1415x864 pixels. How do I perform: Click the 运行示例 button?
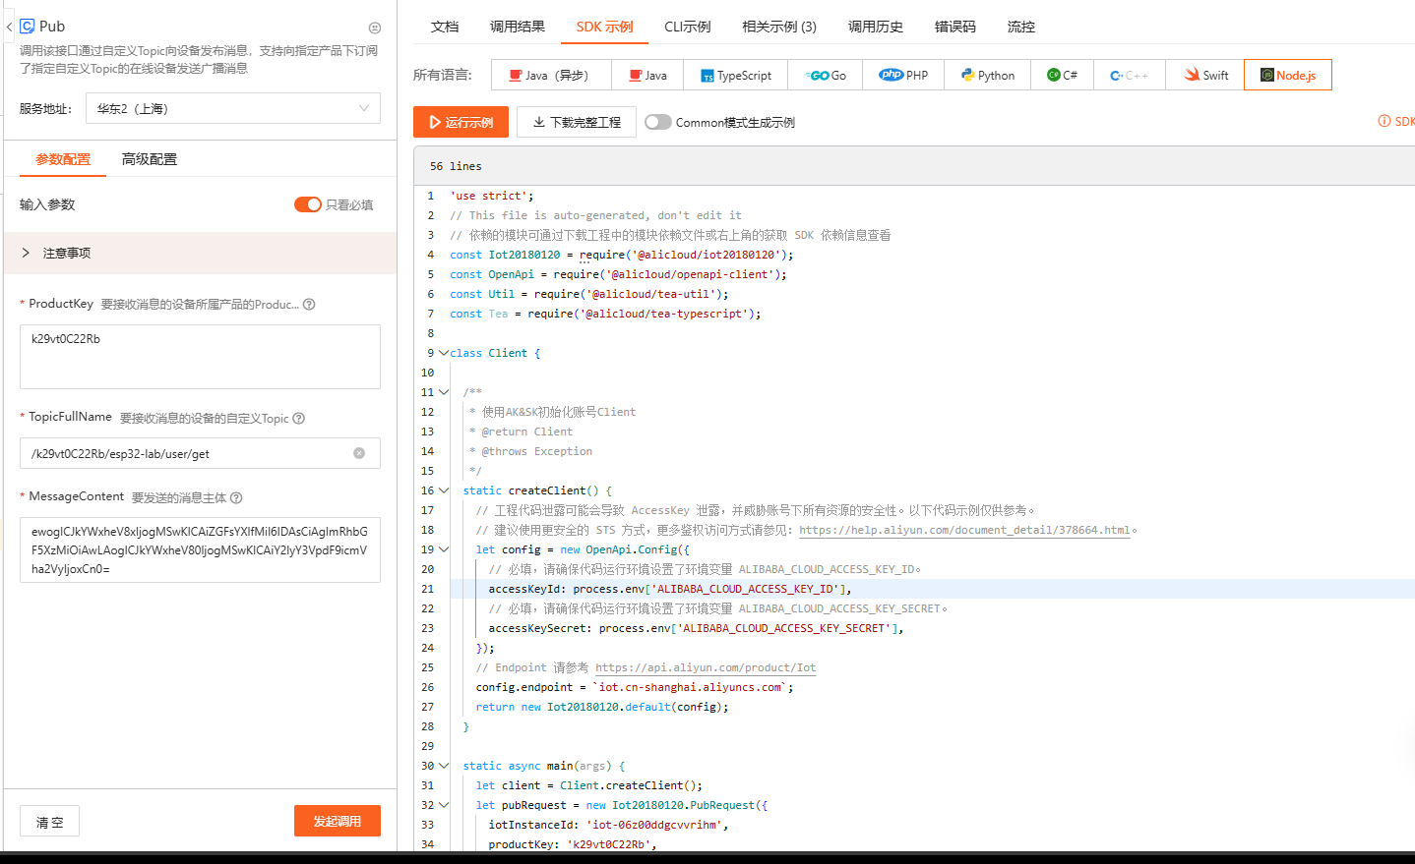click(x=461, y=122)
